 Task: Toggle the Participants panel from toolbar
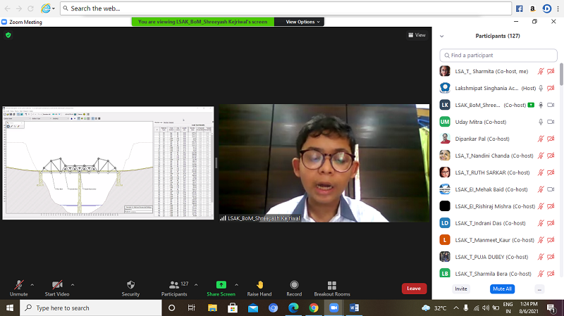(x=173, y=284)
